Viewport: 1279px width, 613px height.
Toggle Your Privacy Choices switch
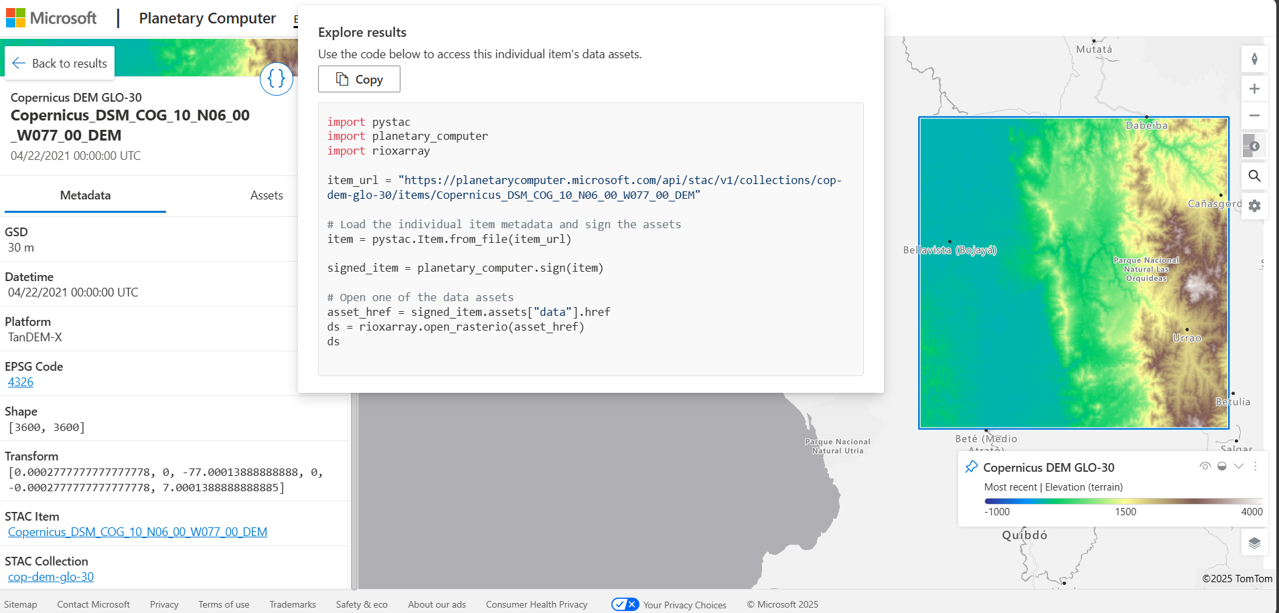(x=625, y=604)
